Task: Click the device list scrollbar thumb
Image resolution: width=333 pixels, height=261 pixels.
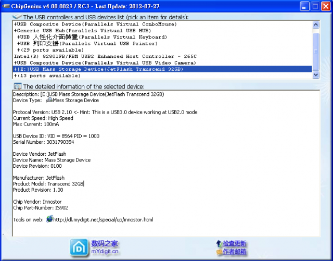Action: [316, 52]
